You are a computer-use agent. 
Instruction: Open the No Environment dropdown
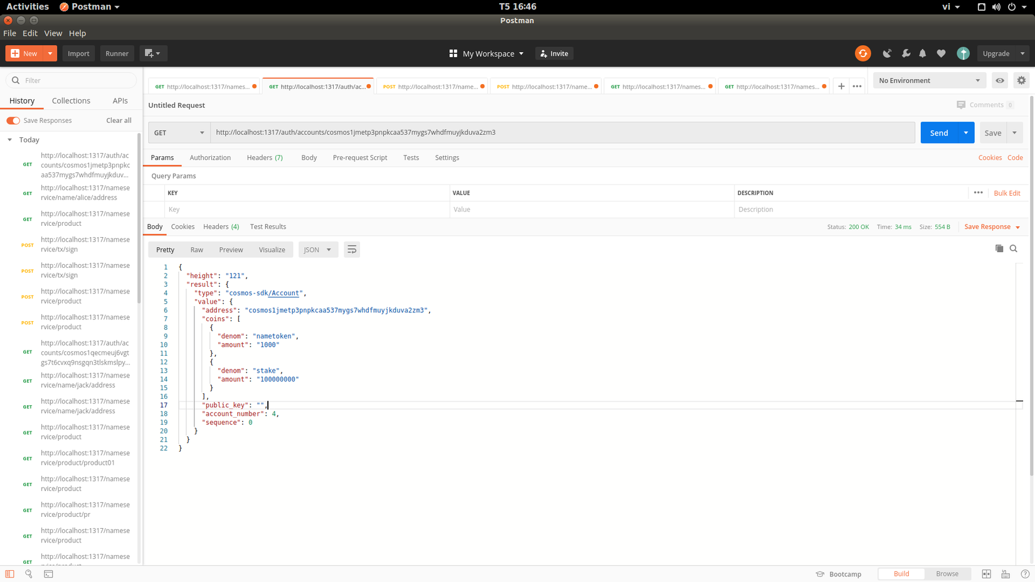[x=929, y=80]
